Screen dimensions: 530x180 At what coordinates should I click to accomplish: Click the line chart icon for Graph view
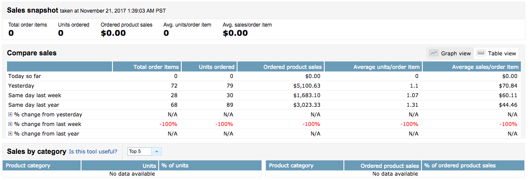434,53
